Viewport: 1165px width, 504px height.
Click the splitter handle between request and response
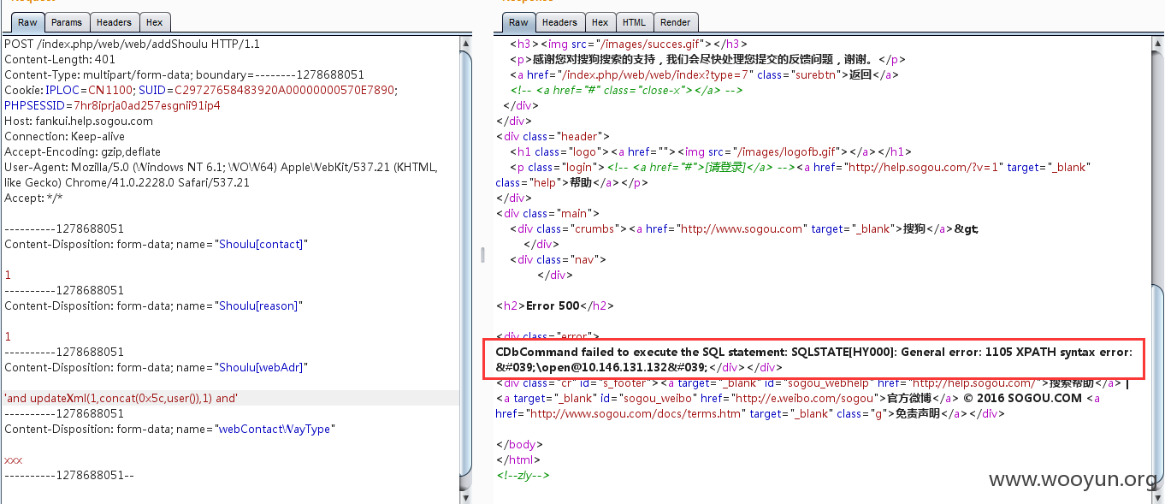pos(482,255)
